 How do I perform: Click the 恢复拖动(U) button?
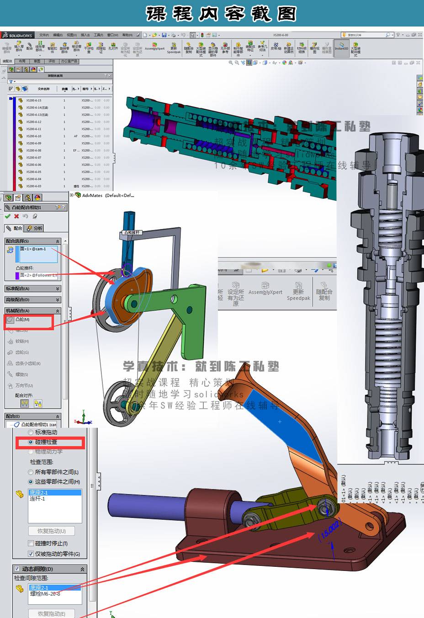(51, 531)
